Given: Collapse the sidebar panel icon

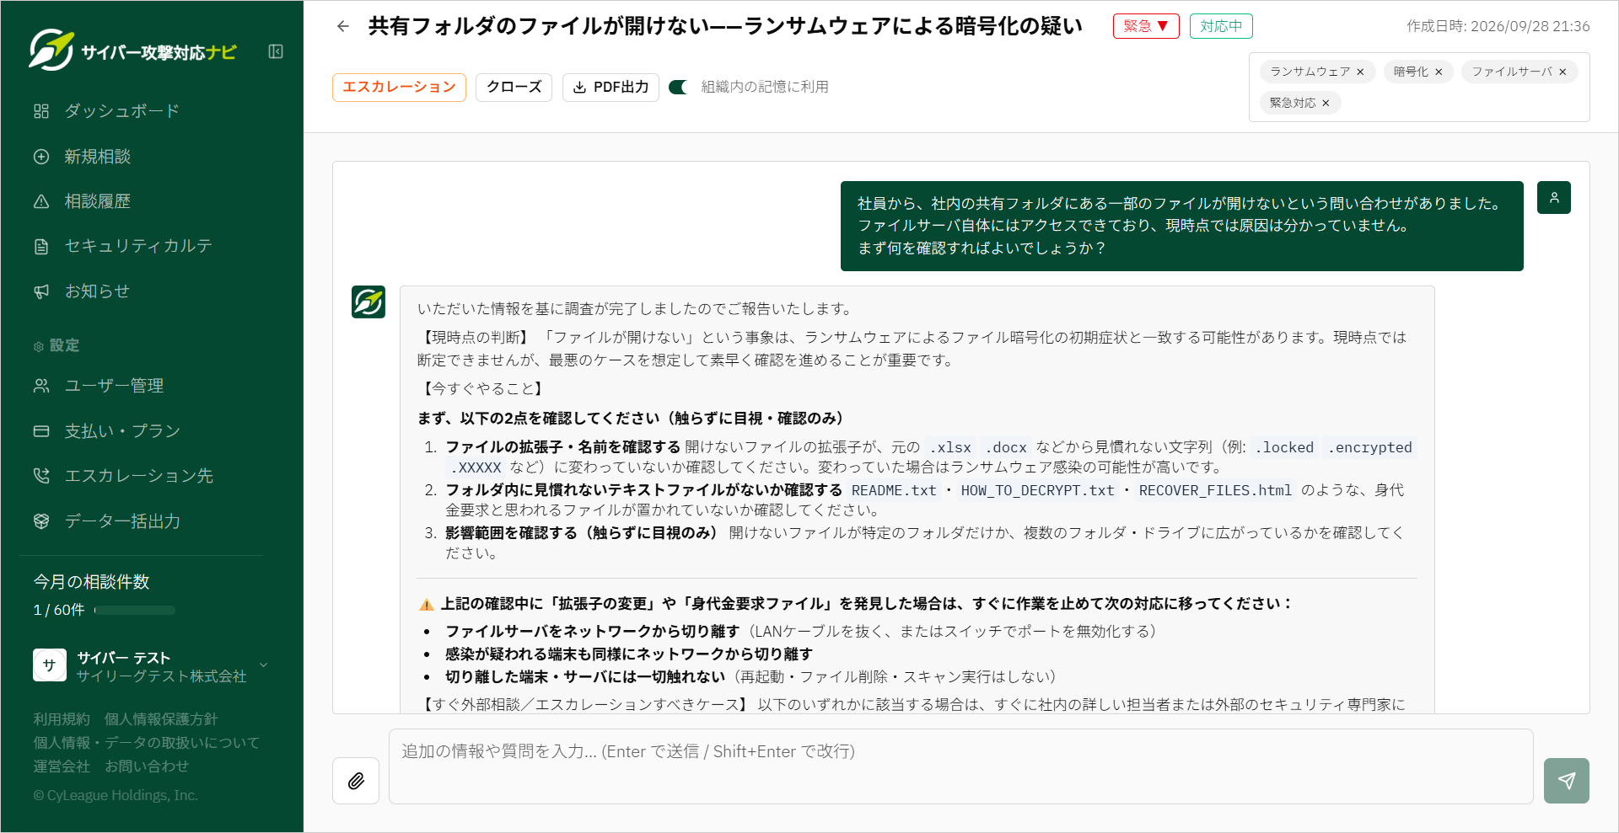Looking at the screenshot, I should (x=276, y=51).
